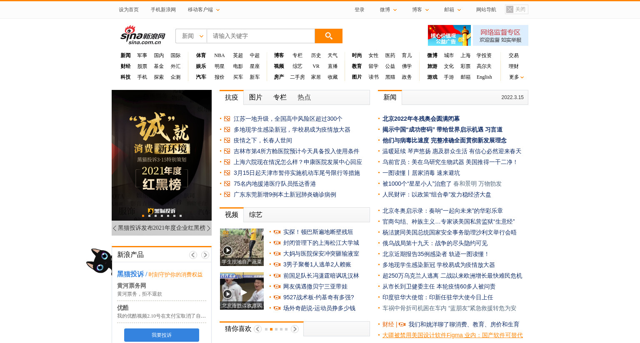Click the Sina logo
This screenshot has width=640, height=343.
pyautogui.click(x=143, y=35)
